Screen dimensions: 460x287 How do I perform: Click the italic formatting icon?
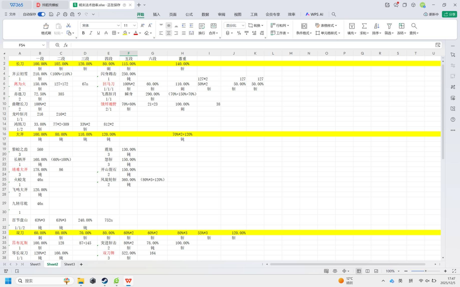pyautogui.click(x=91, y=33)
